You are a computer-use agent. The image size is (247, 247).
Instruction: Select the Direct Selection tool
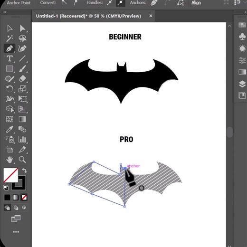(x=22, y=28)
